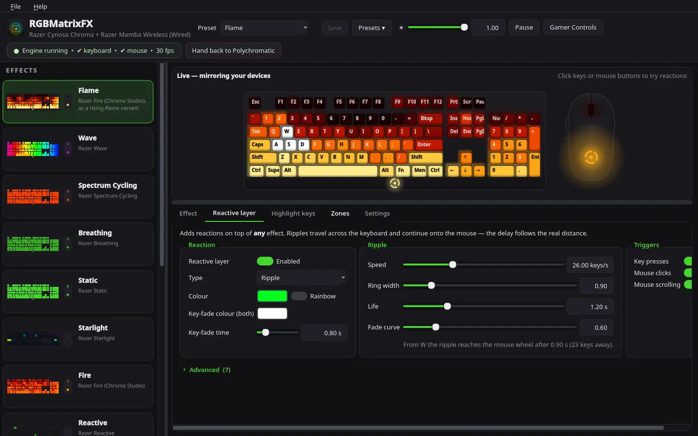
Task: Open the Settings tab
Action: (x=377, y=213)
